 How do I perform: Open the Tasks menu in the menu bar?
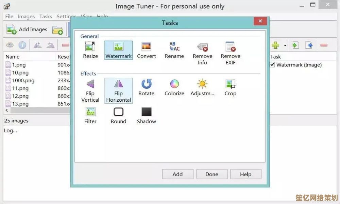click(46, 16)
